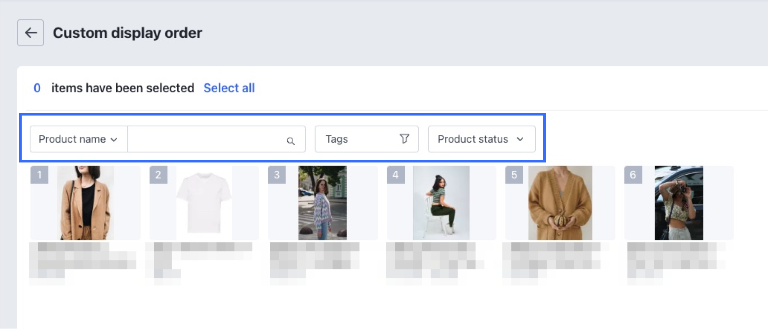
Task: Click the back arrow button
Action: point(31,32)
